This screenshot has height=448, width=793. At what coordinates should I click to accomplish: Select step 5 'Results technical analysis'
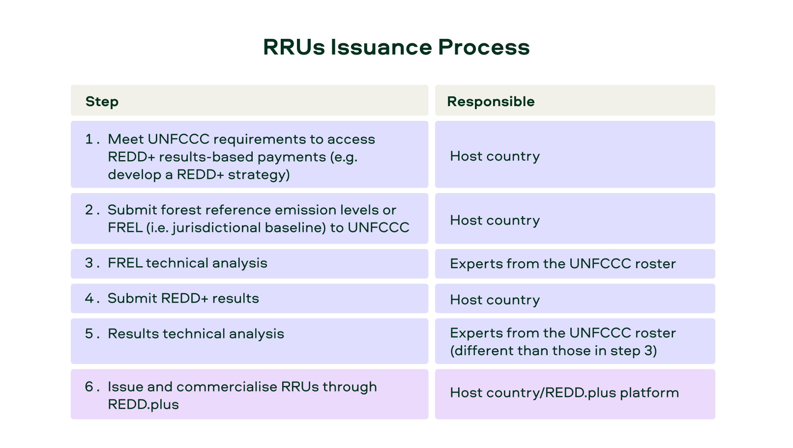click(249, 341)
